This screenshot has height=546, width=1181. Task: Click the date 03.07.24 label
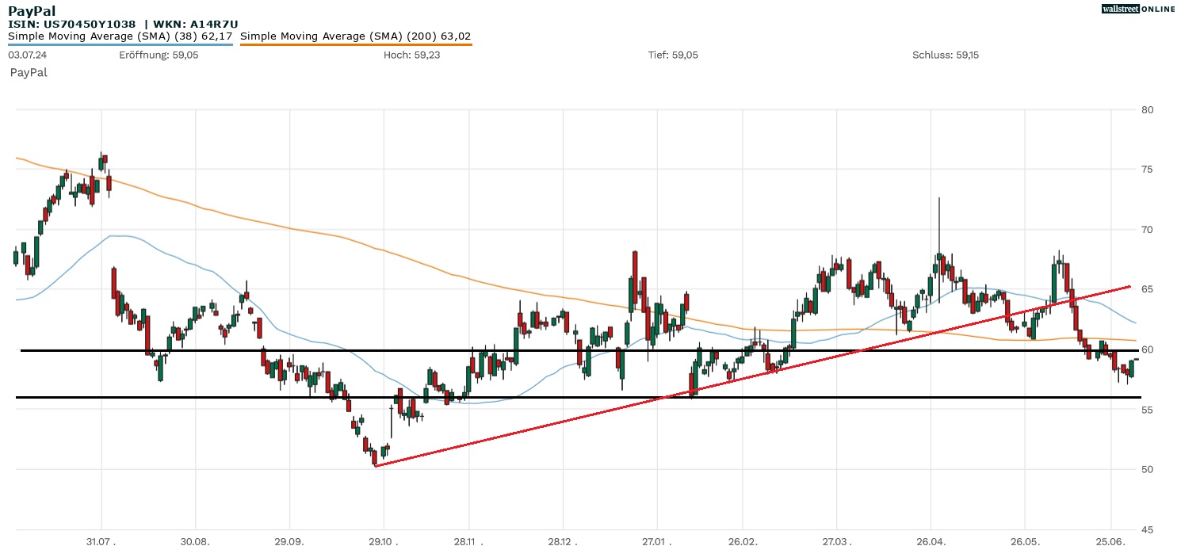(26, 55)
